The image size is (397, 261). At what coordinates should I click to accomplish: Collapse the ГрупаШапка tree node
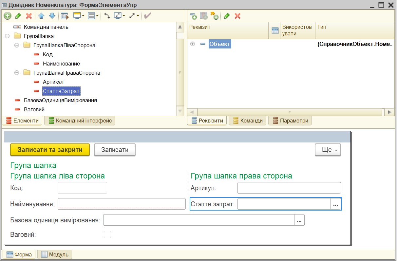click(7, 36)
